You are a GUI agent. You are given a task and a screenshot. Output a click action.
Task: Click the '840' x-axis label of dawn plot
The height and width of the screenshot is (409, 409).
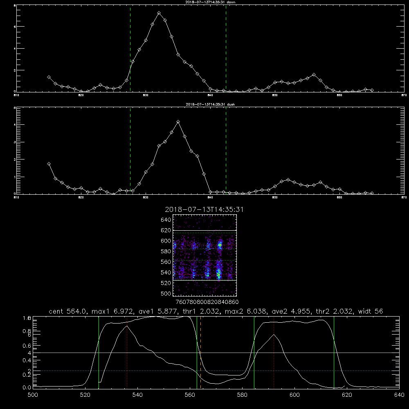point(210,95)
